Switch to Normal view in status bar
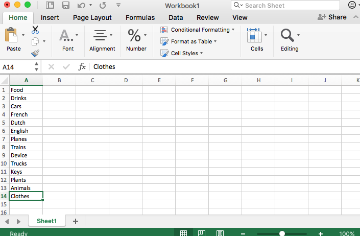This screenshot has height=236, width=360. click(183, 233)
